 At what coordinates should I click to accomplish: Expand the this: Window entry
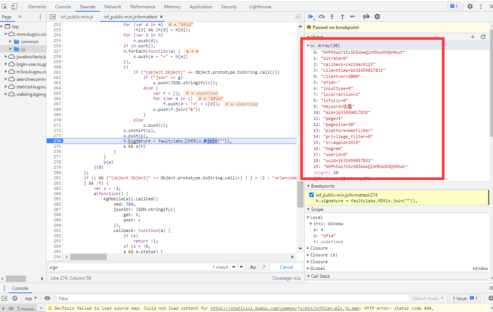tap(311, 224)
